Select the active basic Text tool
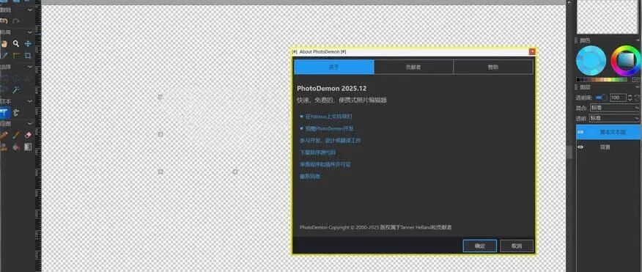642x272 pixels. pos(4,112)
